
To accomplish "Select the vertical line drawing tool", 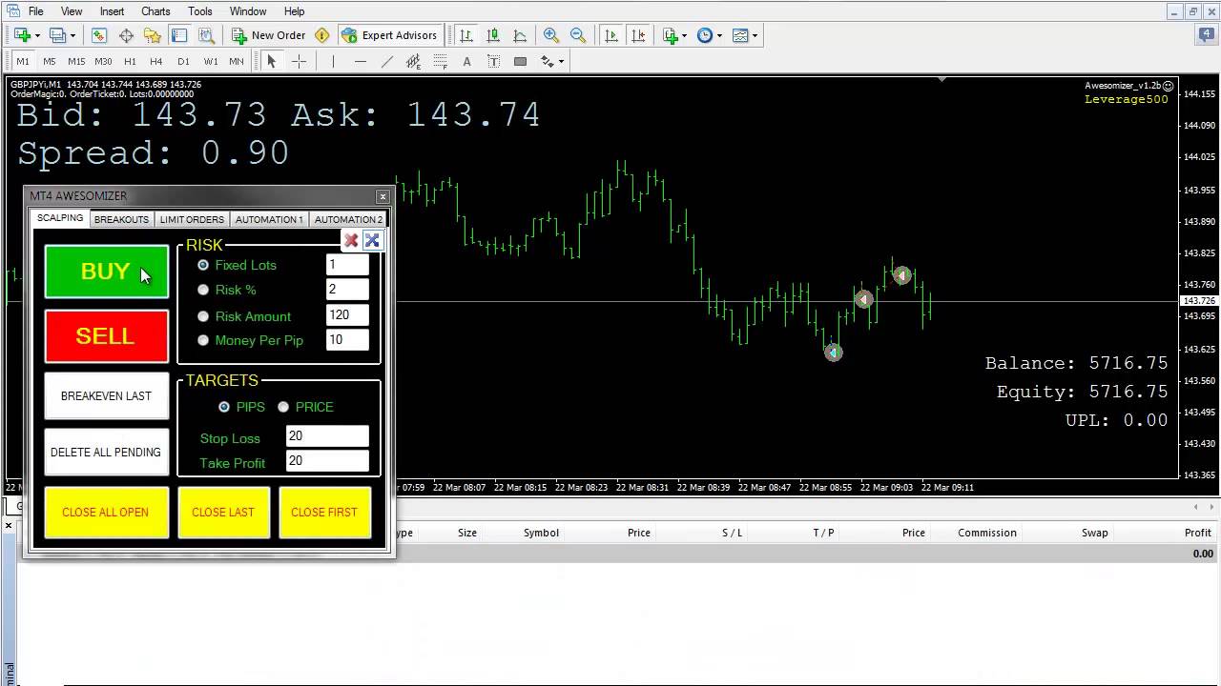I will [x=333, y=61].
